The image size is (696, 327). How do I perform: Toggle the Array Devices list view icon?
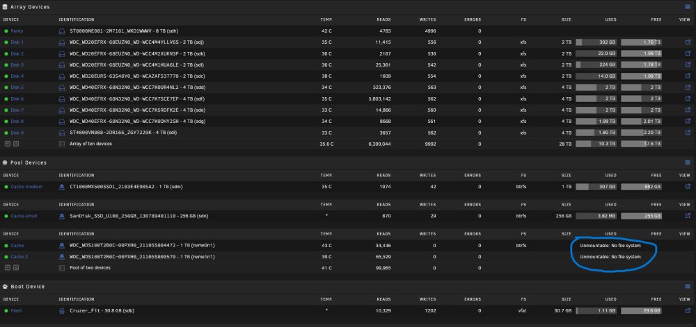(688, 7)
